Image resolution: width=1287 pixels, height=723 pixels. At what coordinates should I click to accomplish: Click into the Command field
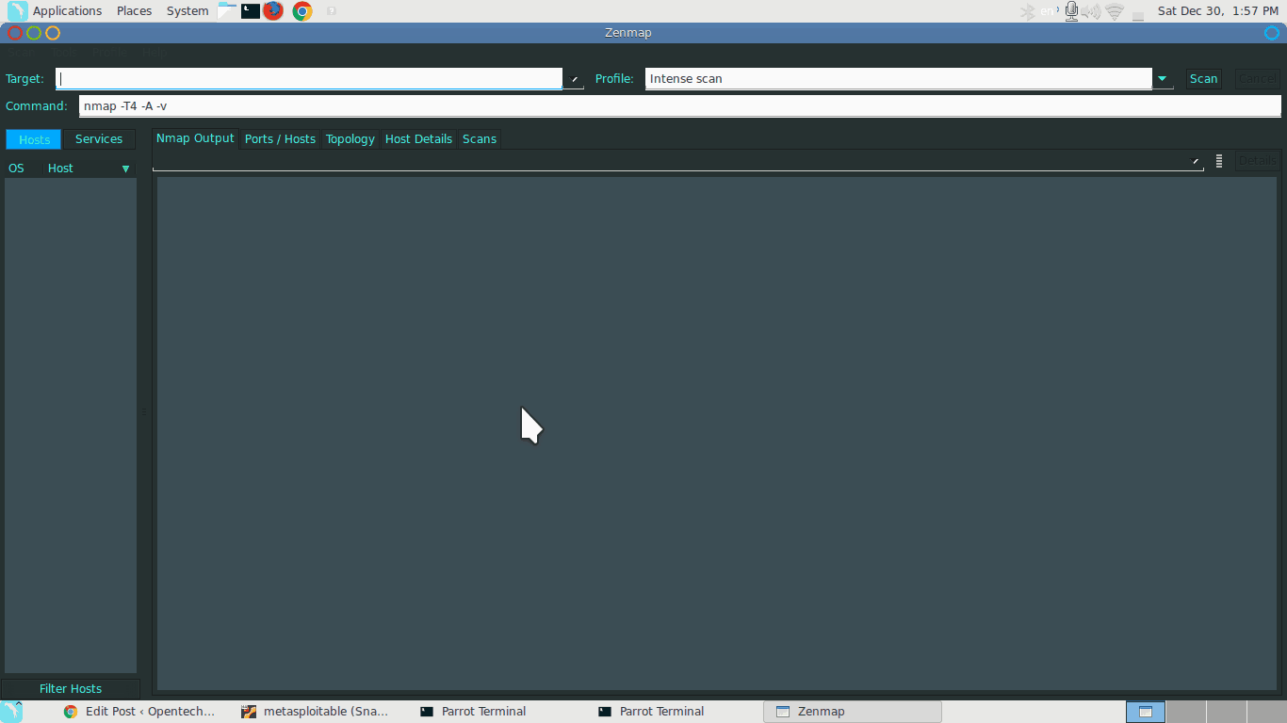point(680,106)
